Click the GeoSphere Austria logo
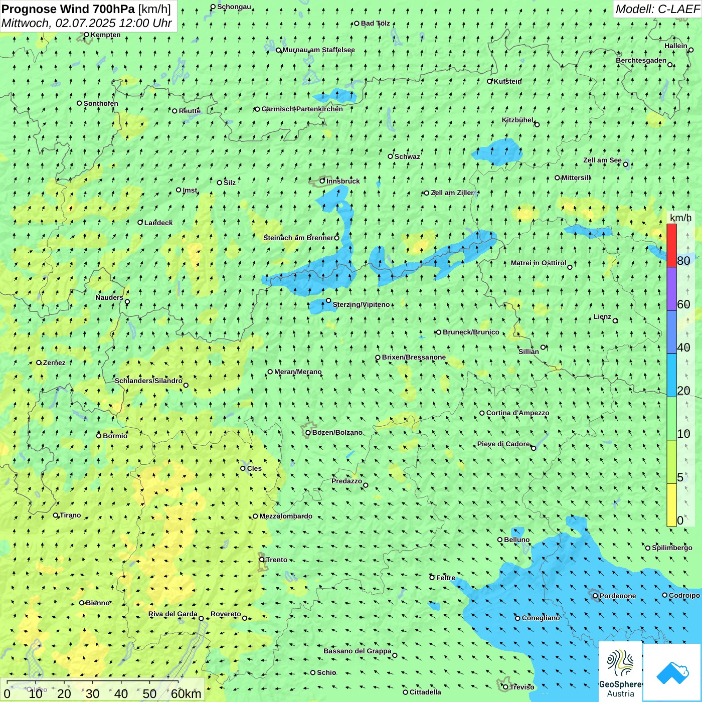702x702 pixels. click(620, 671)
